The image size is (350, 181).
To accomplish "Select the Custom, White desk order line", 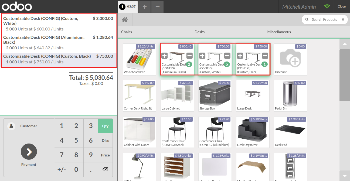I will point(58,24).
